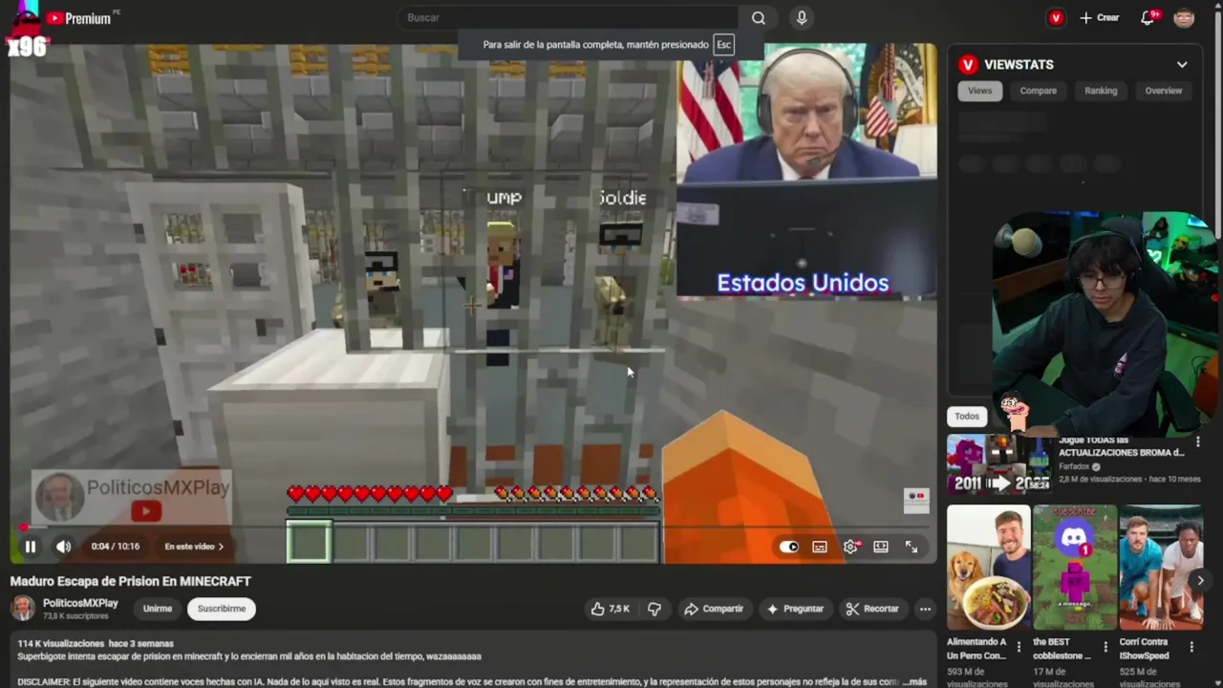Switch to theater mode
1223x688 pixels.
[x=881, y=547]
